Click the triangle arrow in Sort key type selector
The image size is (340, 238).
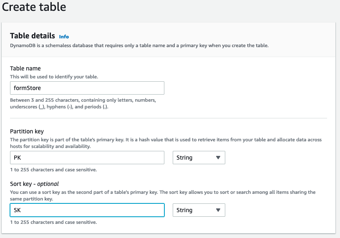coord(218,210)
